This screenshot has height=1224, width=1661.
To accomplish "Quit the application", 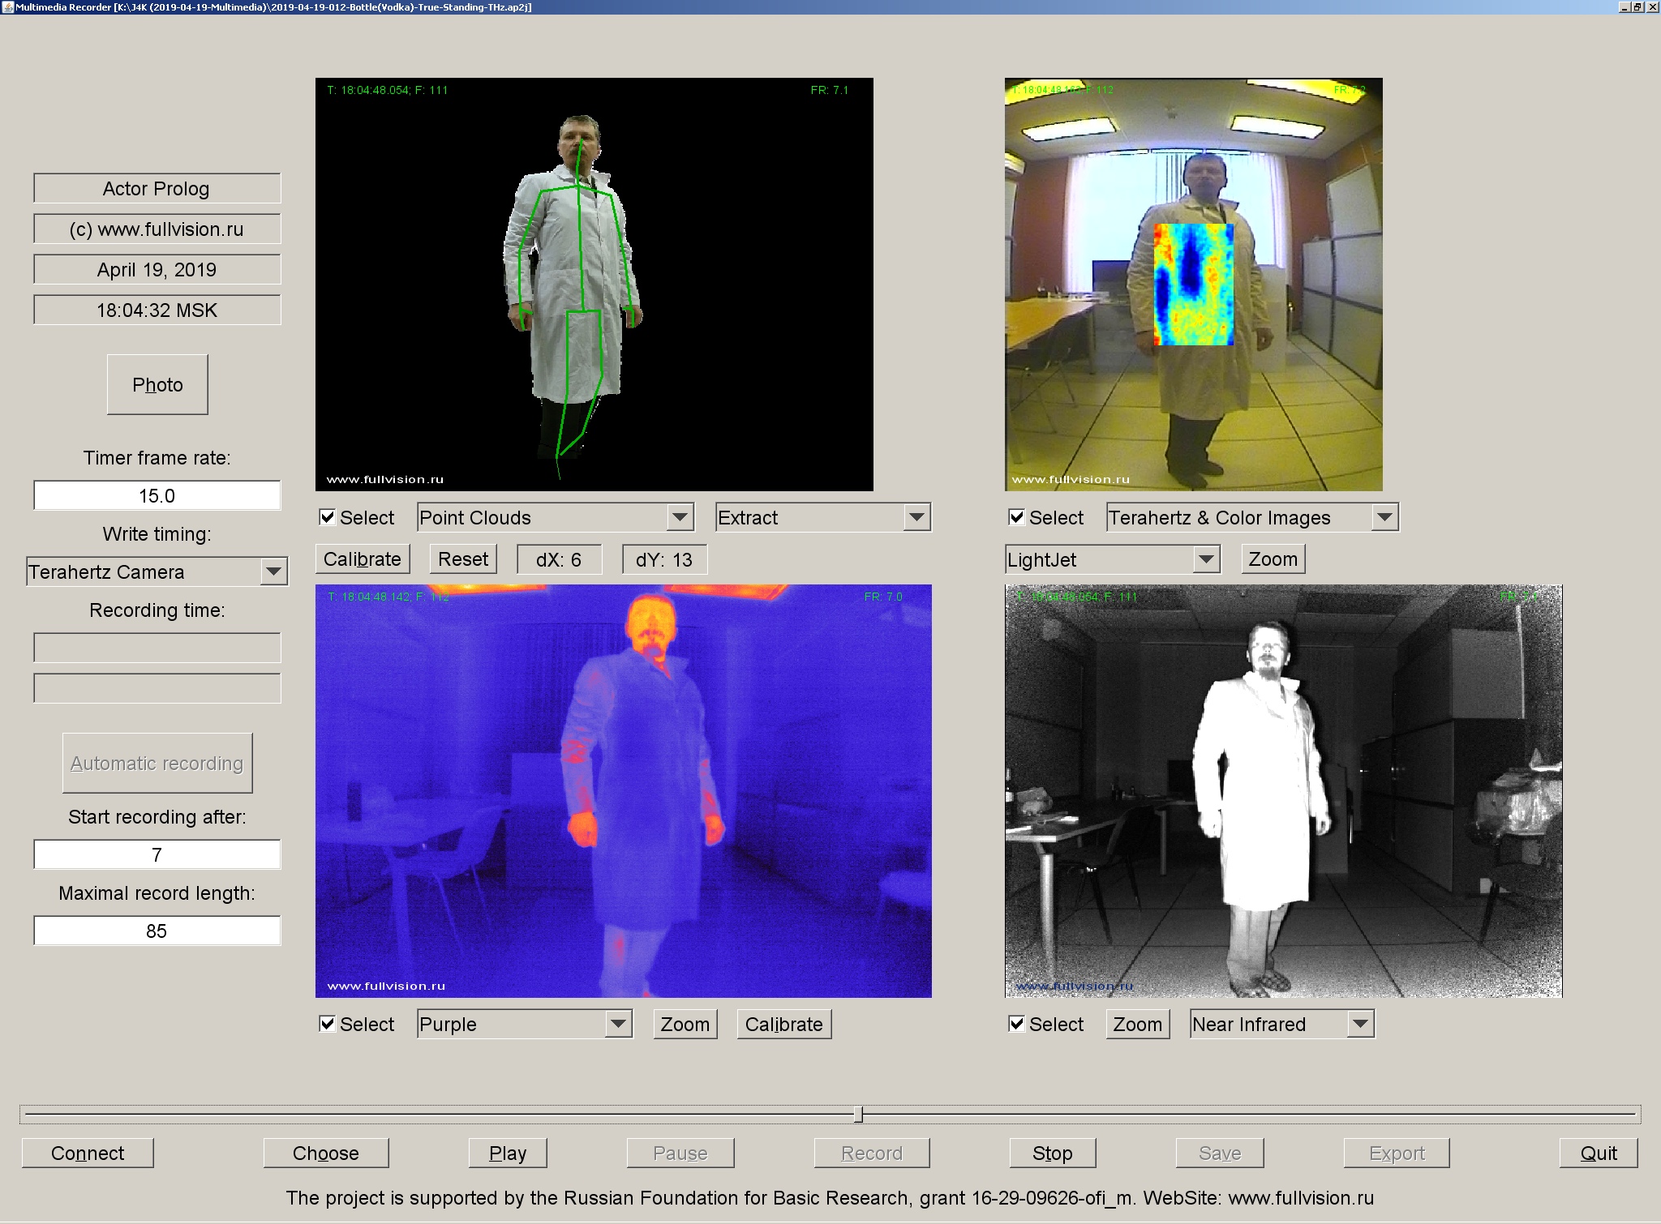I will pyautogui.click(x=1596, y=1153).
